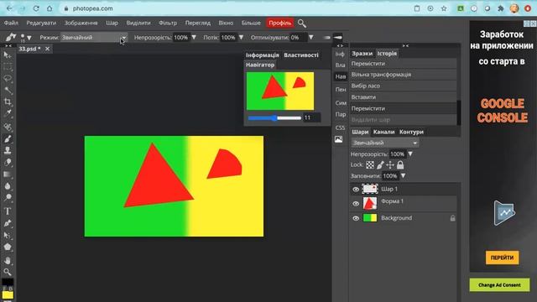This screenshot has height=302, width=537.
Task: Toggle visibility of layer Форма 1
Action: 356,204
